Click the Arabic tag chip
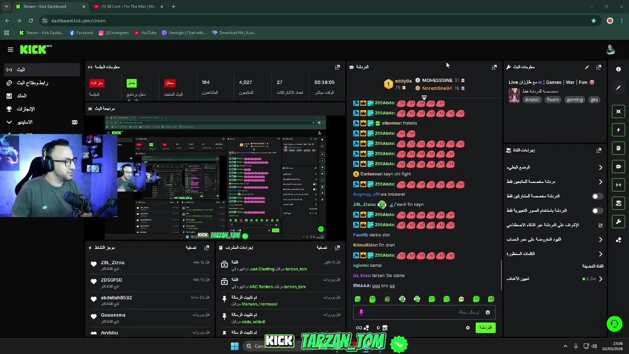 [532, 100]
